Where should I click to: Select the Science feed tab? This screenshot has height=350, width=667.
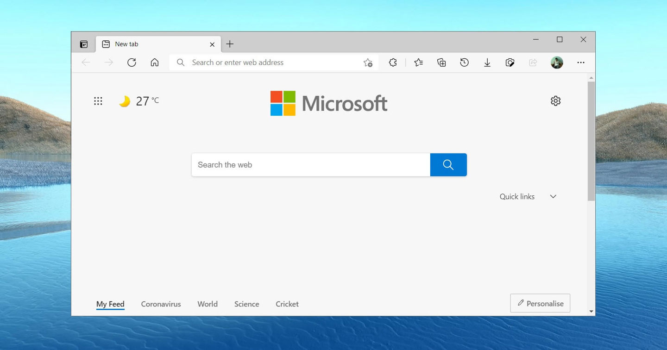click(246, 304)
